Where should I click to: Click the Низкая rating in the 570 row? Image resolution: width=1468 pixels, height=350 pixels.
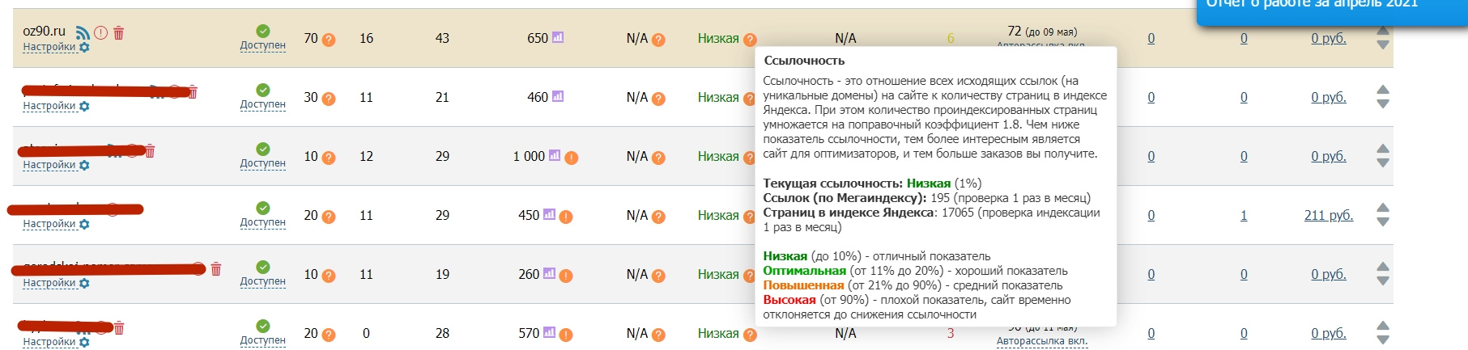pyautogui.click(x=718, y=333)
